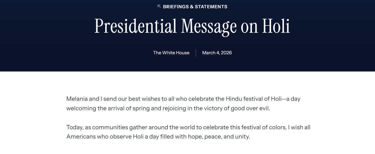Click the word Message in the headline
The image size is (375, 154).
(x=209, y=26)
